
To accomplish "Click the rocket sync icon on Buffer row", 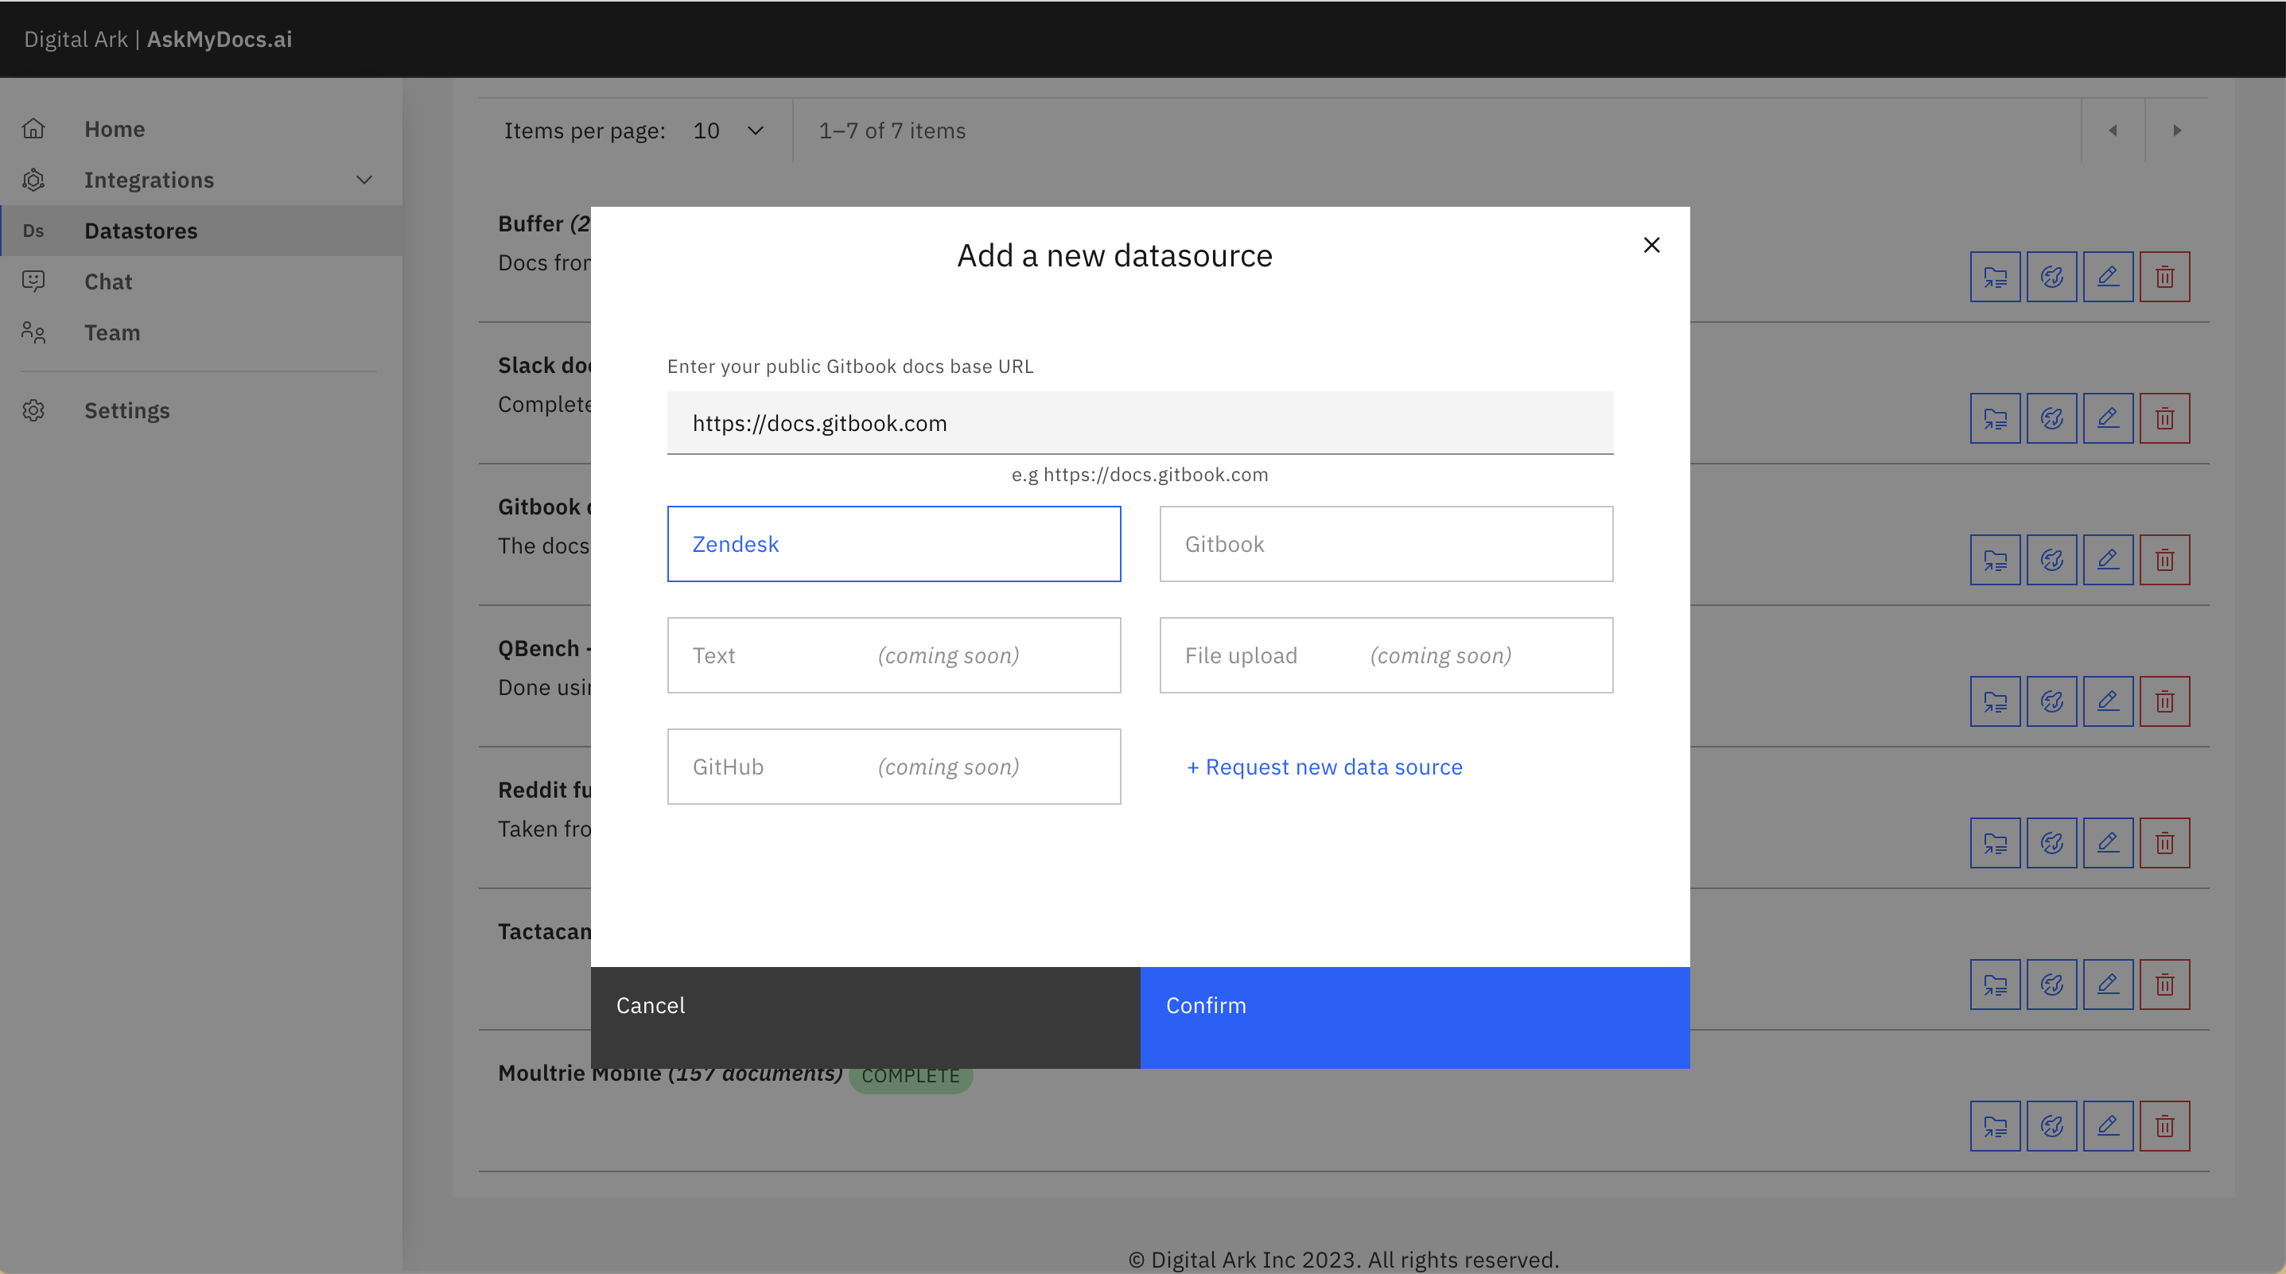I will coord(2051,277).
